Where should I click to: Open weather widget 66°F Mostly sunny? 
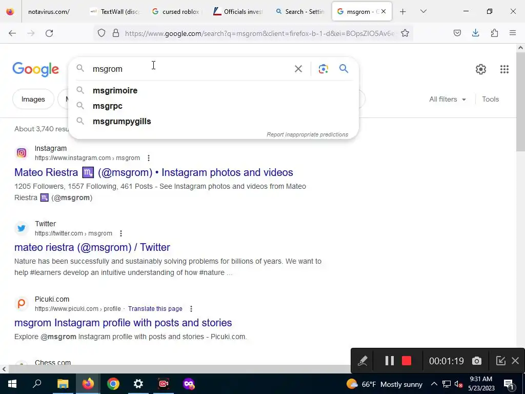click(x=385, y=384)
